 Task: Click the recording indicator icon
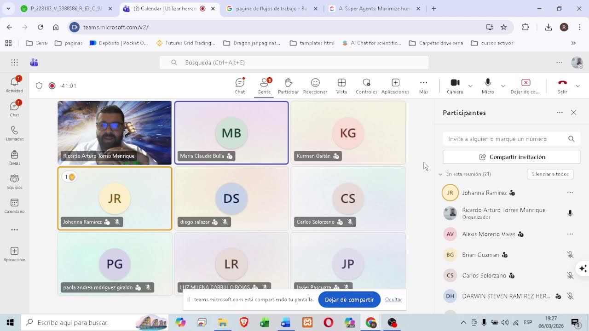52,86
